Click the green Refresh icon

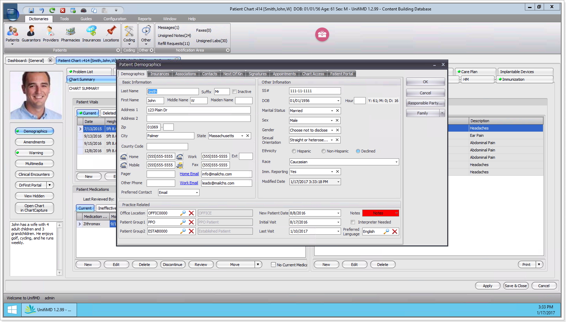coord(52,10)
